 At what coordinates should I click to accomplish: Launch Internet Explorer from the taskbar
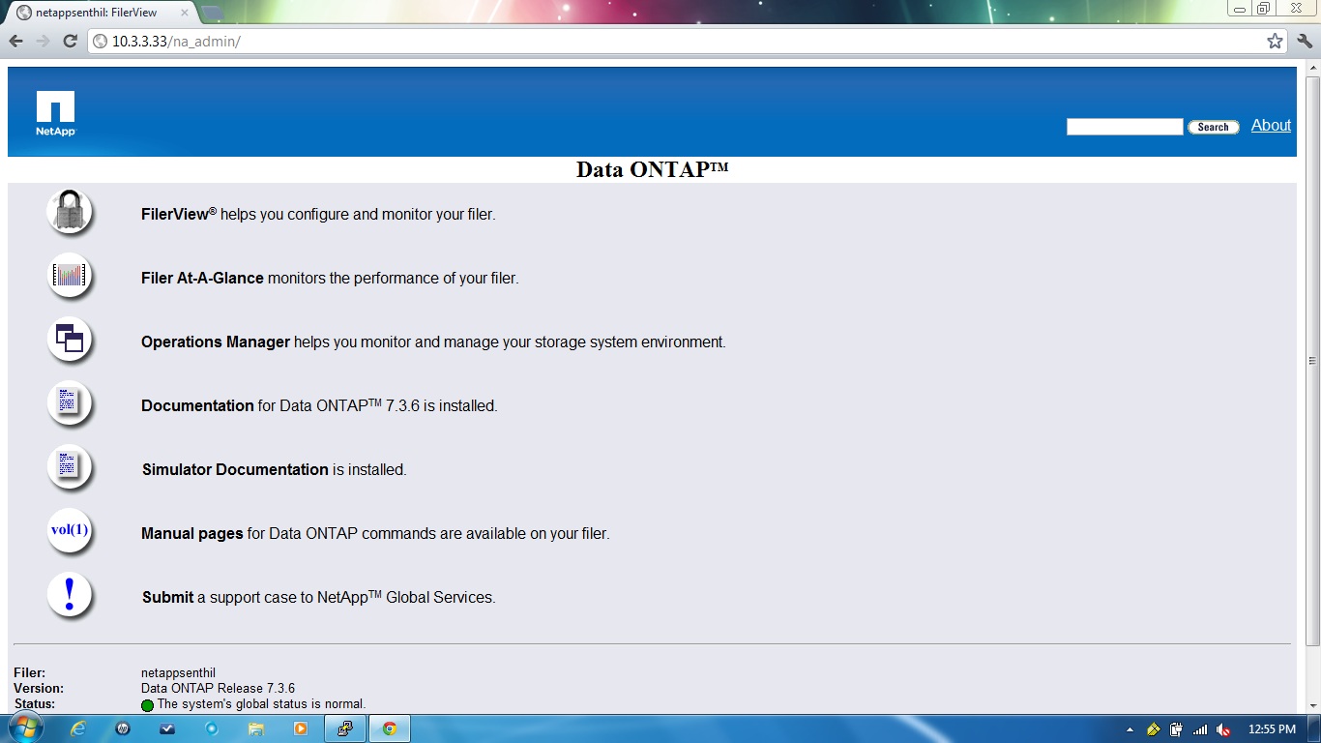(x=79, y=728)
